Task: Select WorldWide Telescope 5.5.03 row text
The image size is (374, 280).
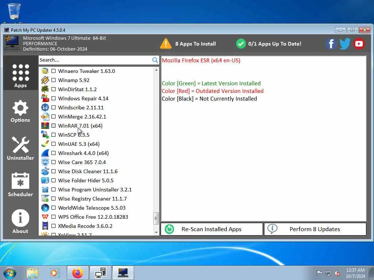Action: pyautogui.click(x=92, y=208)
